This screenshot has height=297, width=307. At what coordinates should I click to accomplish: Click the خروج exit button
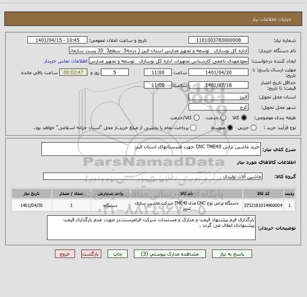pyautogui.click(x=65, y=254)
